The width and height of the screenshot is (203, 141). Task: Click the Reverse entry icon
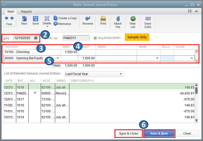(x=88, y=20)
